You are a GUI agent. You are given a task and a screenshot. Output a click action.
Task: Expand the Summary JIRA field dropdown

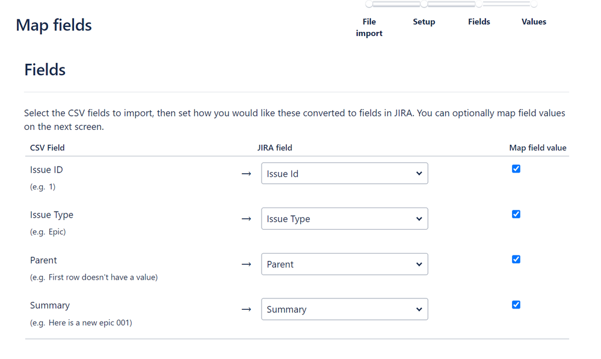[x=344, y=309]
